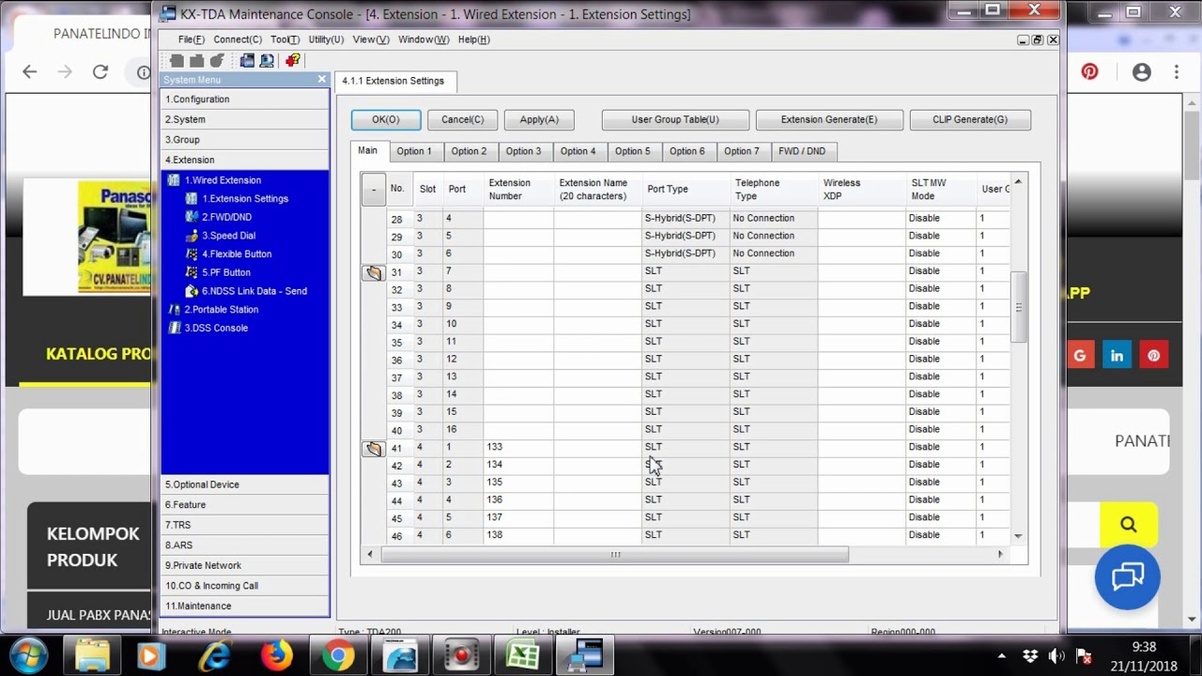Click the browser back arrow
Viewport: 1202px width, 676px height.
pyautogui.click(x=30, y=72)
